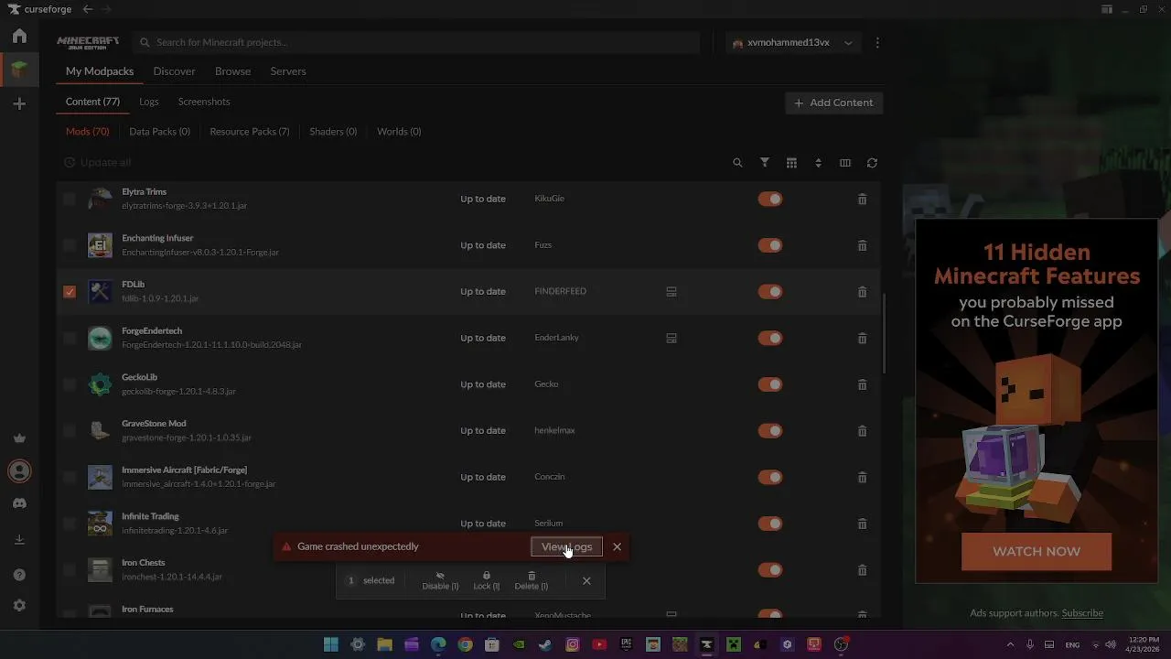
Task: Open File Explorer from the taskbar
Action: pos(384,644)
